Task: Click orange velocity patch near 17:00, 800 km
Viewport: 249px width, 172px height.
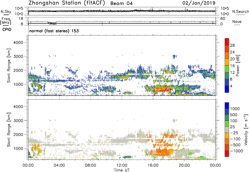Action: pos(163,152)
